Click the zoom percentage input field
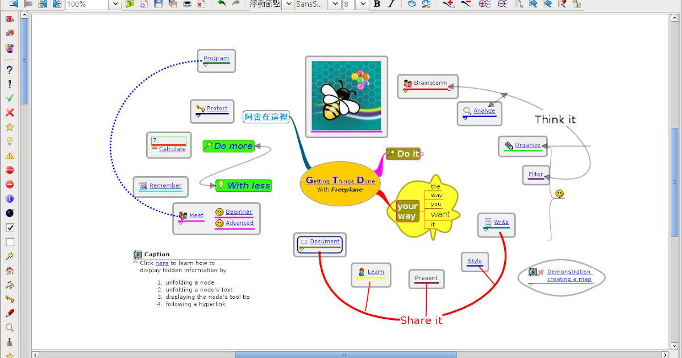 pyautogui.click(x=87, y=4)
